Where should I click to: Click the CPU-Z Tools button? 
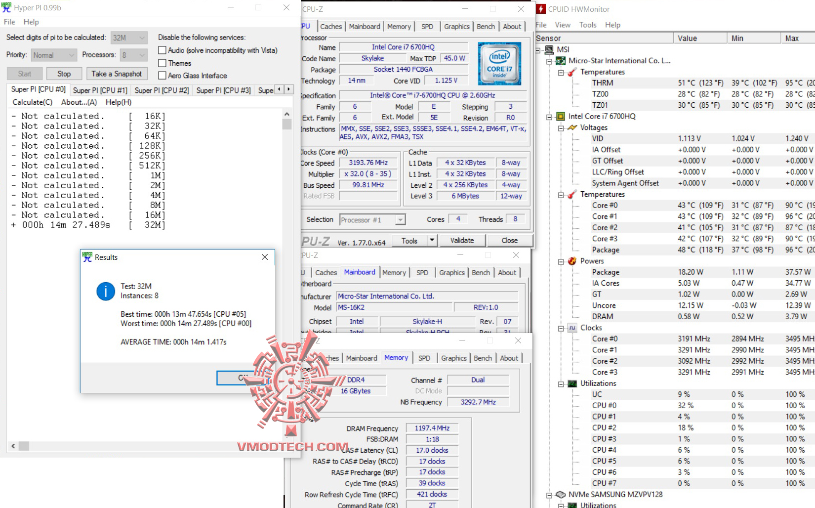pyautogui.click(x=409, y=240)
